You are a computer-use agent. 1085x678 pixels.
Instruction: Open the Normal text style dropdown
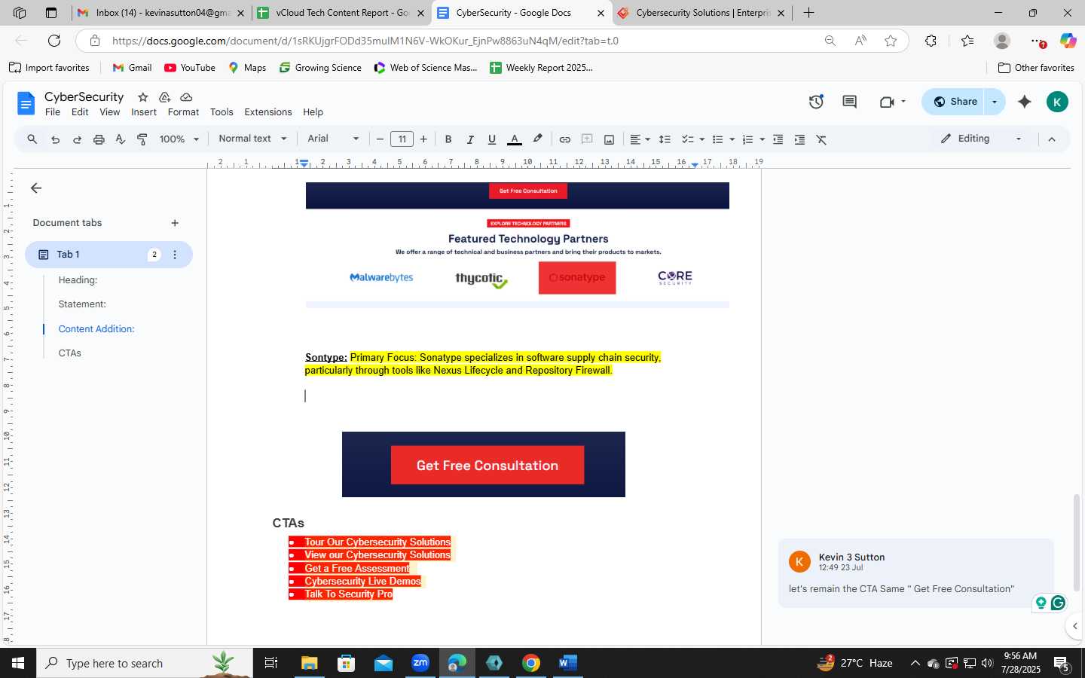(252, 139)
